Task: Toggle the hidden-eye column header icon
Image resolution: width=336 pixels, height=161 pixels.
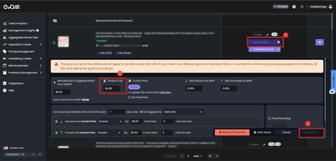Action: tap(55, 21)
